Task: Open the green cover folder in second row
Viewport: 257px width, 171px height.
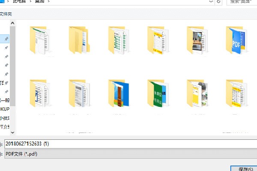Action: pyautogui.click(x=158, y=93)
